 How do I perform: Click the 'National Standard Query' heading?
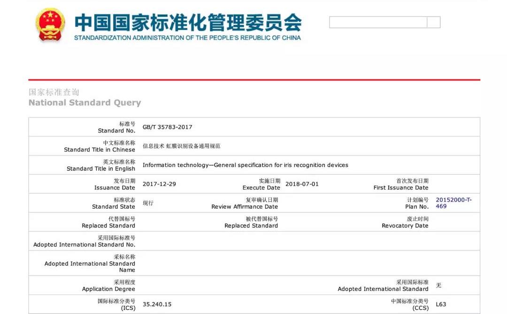[x=84, y=102]
